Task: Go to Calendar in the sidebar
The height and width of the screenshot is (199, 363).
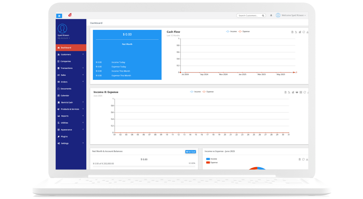Action: pyautogui.click(x=65, y=96)
